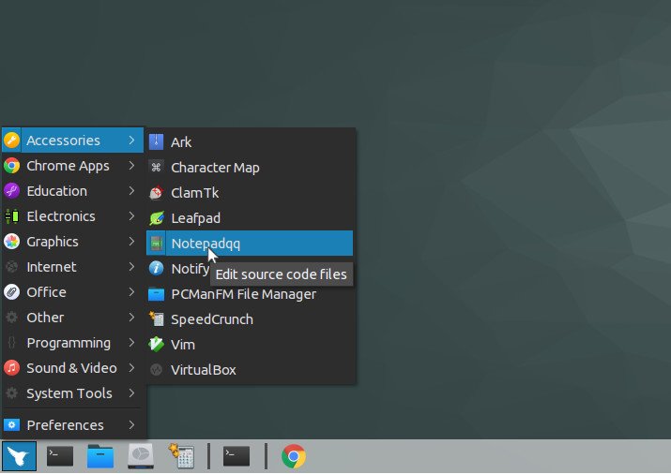
Task: Select the Electronics menu label
Action: pos(61,216)
